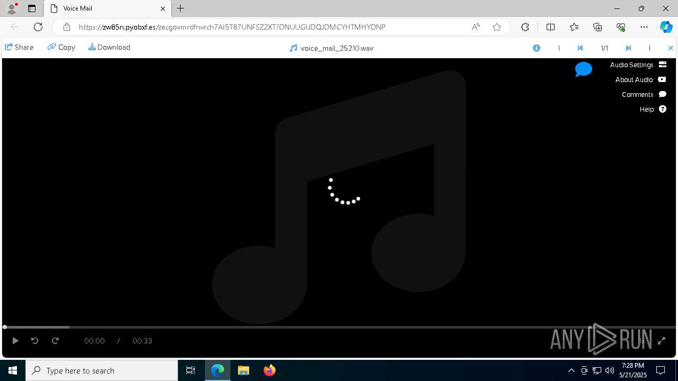Open the Windows Start menu

click(x=13, y=370)
